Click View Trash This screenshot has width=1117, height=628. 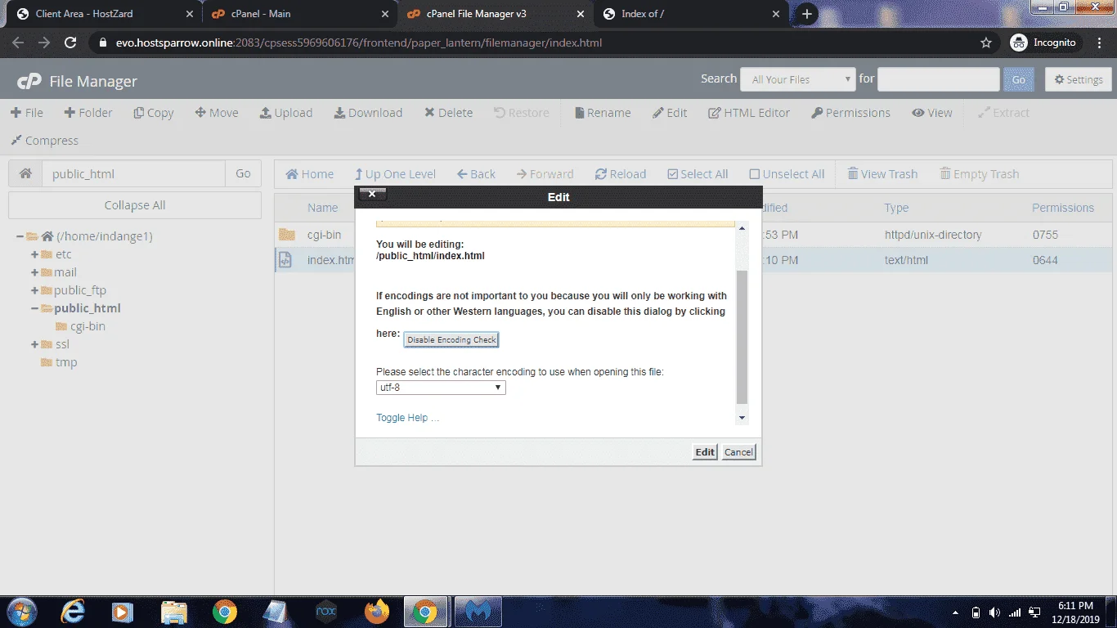(x=882, y=174)
